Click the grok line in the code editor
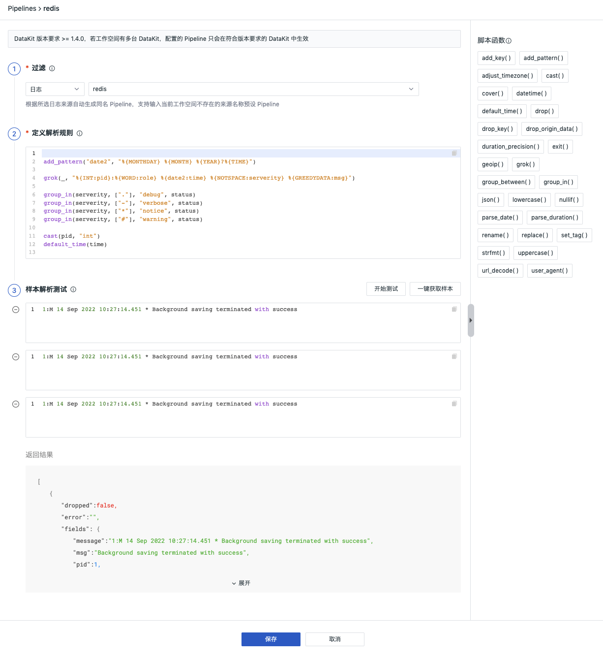The height and width of the screenshot is (661, 603). click(x=199, y=178)
